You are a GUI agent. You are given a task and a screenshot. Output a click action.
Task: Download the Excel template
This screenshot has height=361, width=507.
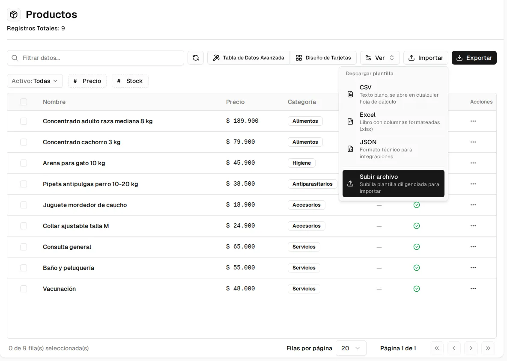click(x=394, y=122)
